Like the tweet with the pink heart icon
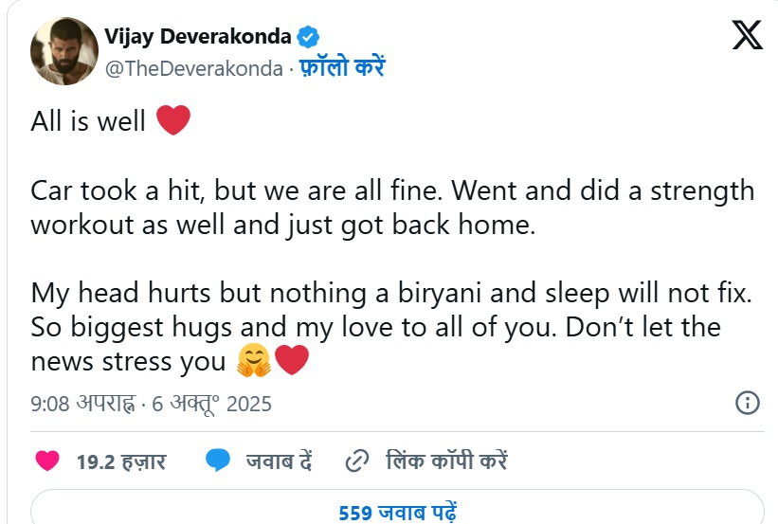This screenshot has width=778, height=524. tap(47, 461)
